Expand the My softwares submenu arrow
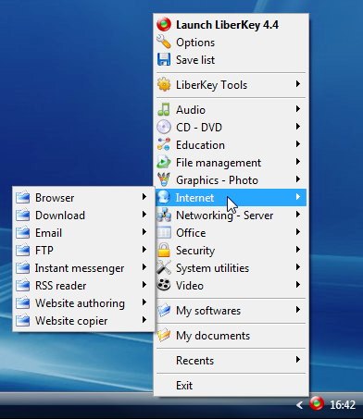Viewport: 363px width, 419px height. point(297,310)
